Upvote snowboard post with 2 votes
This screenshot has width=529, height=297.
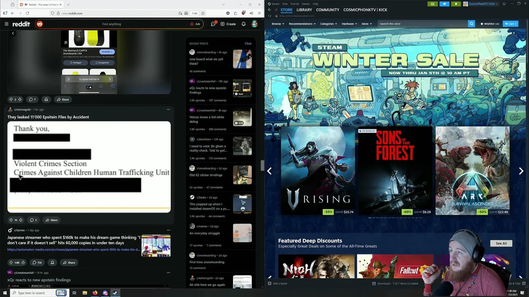[11, 99]
